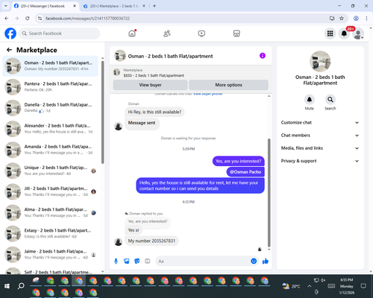Click the 'Hi Rey, is this still available?' message
Screen dimensions: 373x298
coord(154,112)
